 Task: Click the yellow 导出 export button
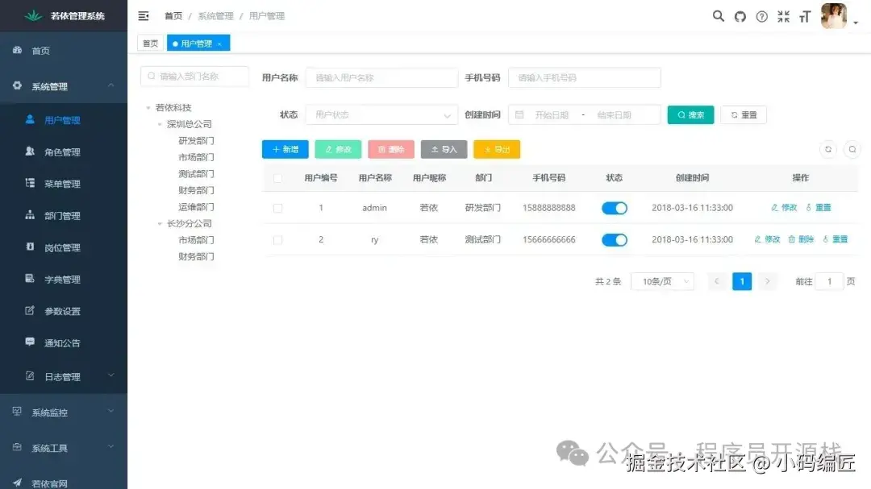tap(497, 149)
